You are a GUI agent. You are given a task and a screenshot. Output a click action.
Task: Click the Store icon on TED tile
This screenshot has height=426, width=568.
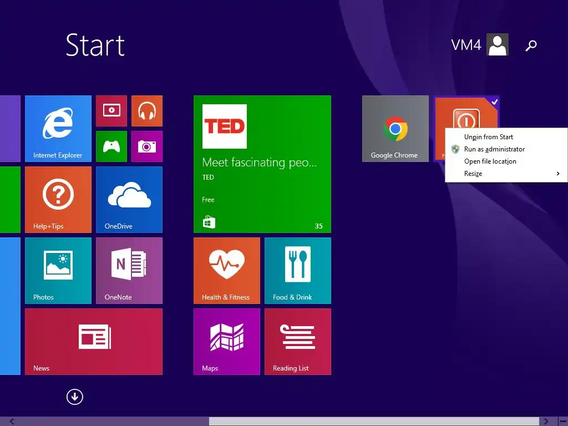(x=209, y=222)
